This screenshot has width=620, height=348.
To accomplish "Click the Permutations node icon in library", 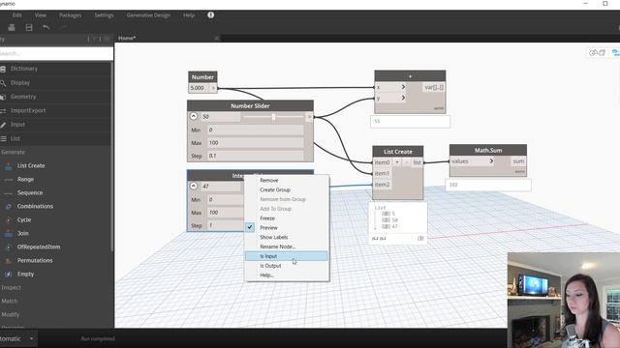I will click(9, 260).
